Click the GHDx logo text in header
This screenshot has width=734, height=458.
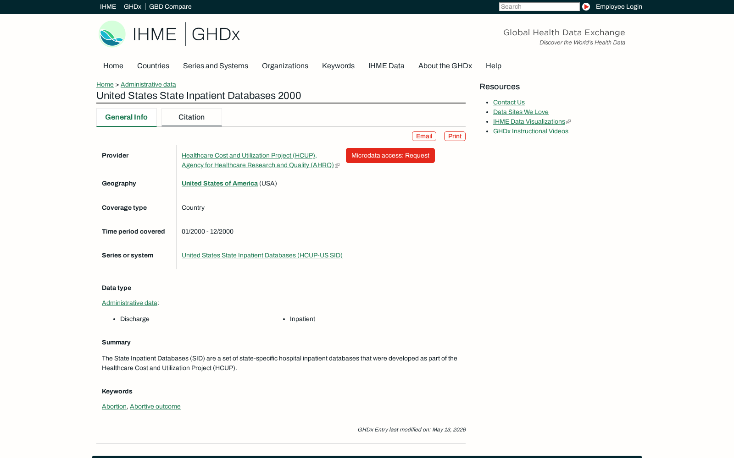[216, 34]
